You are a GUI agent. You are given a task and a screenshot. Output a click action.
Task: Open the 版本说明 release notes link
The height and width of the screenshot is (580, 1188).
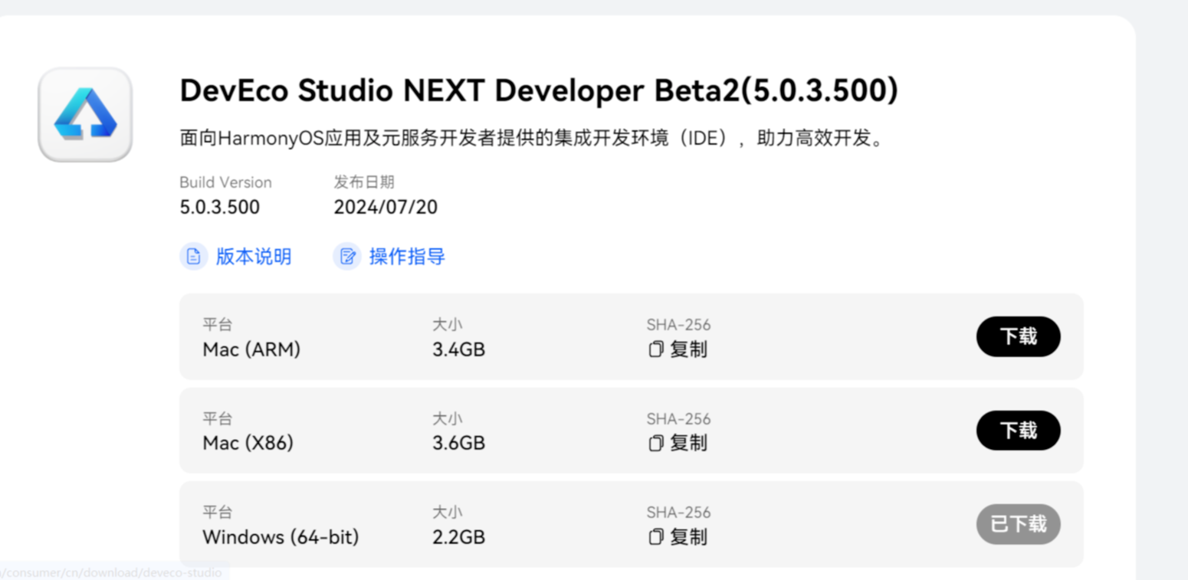pos(254,256)
